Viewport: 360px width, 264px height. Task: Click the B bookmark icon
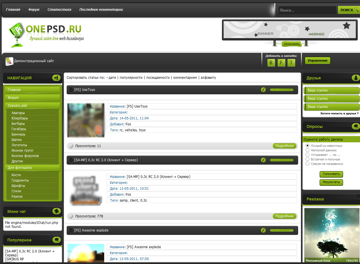[x=271, y=63]
